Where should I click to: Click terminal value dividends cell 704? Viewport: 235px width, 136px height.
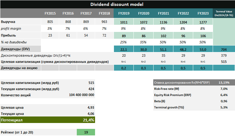[223, 49]
